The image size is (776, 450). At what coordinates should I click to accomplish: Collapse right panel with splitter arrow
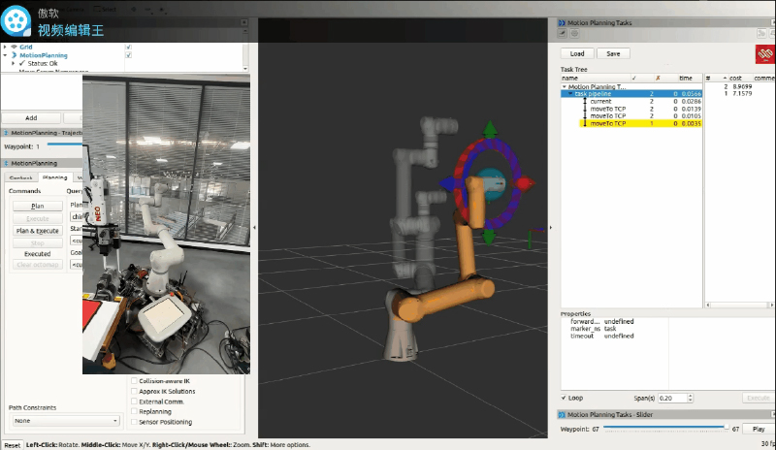[x=551, y=228]
